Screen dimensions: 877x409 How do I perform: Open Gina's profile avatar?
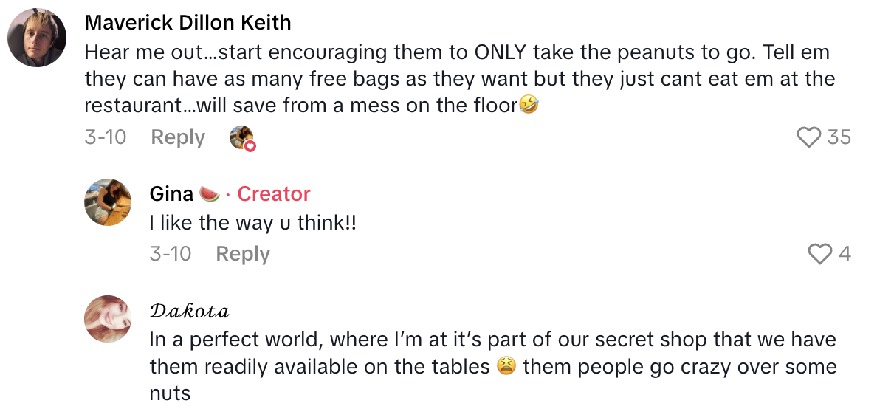click(x=109, y=202)
